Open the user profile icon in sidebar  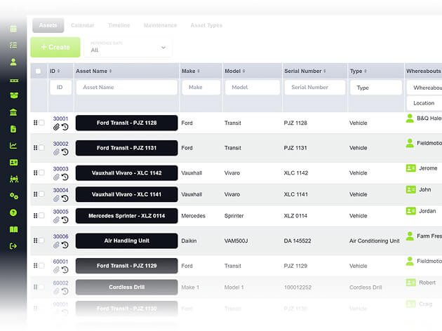(13, 62)
